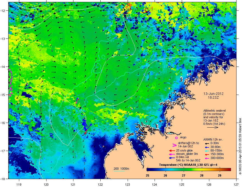Click the longitude axis label 124

pyautogui.click(x=155, y=185)
